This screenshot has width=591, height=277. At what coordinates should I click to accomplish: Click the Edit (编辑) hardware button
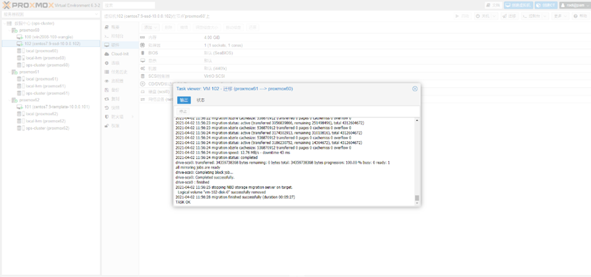(x=184, y=27)
